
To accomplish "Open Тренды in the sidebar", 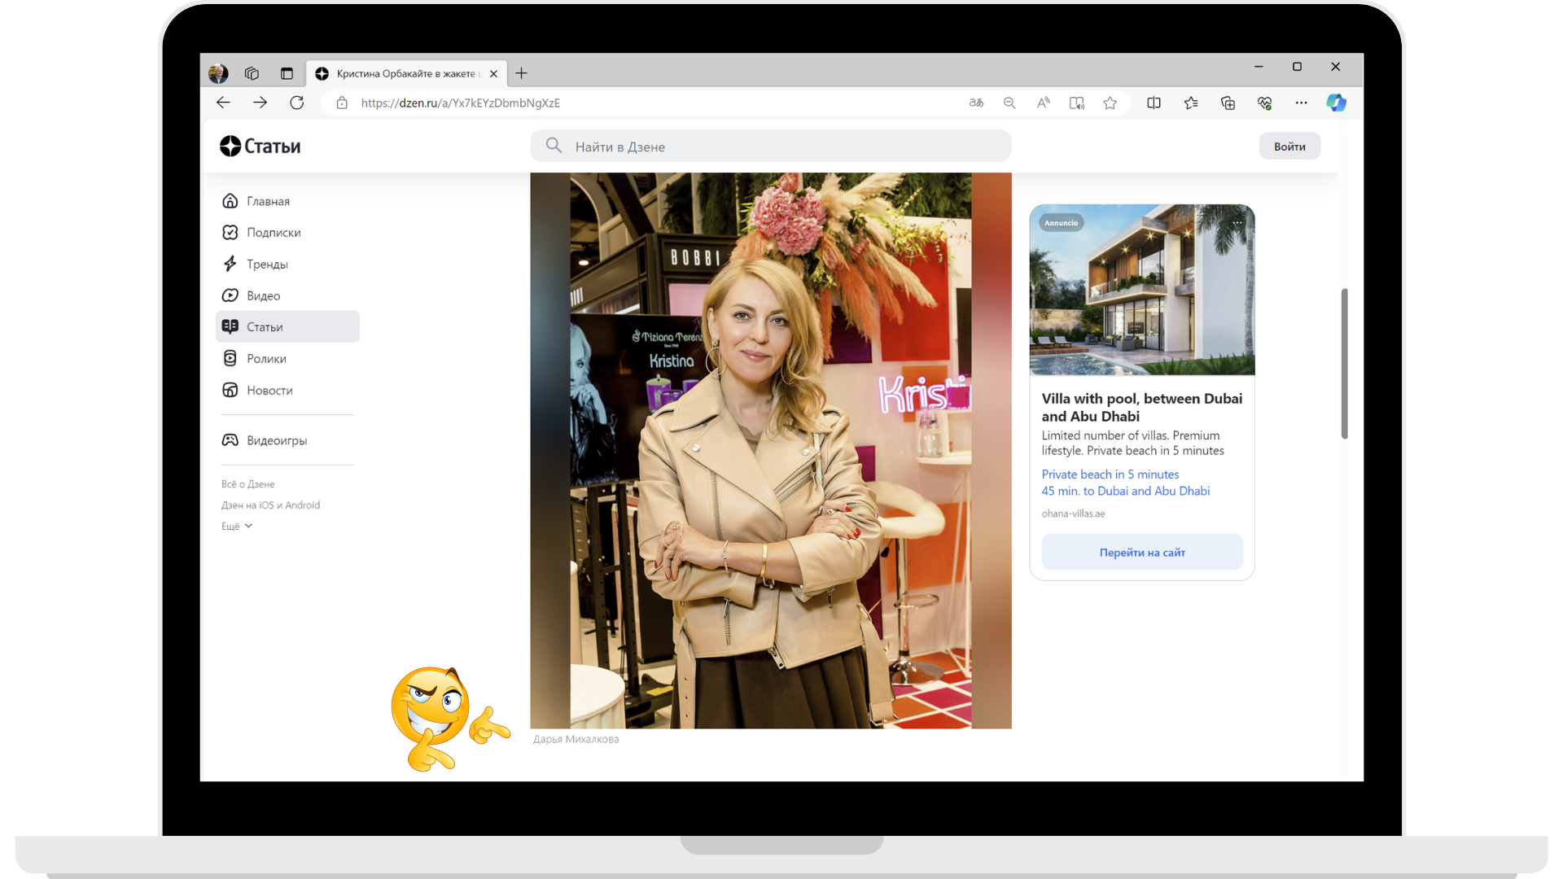I will point(267,265).
